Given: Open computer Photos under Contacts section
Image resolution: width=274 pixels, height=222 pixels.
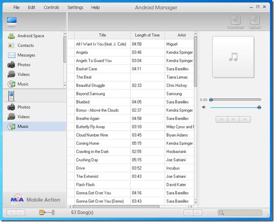Looking at the screenshot, I should (19, 65).
